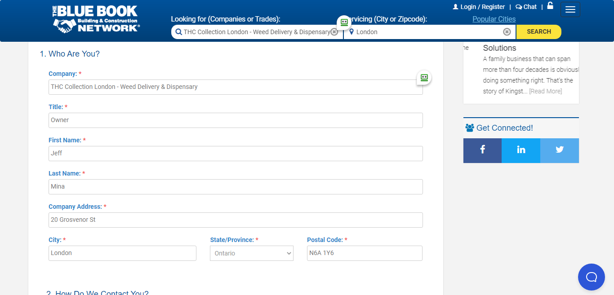Open the Popular Cities link
The height and width of the screenshot is (295, 614).
click(x=494, y=19)
